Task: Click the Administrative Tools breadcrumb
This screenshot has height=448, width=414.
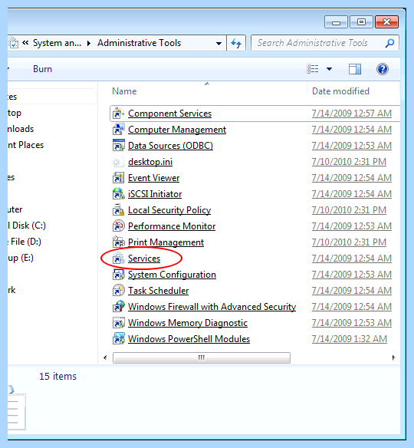Action: [139, 43]
